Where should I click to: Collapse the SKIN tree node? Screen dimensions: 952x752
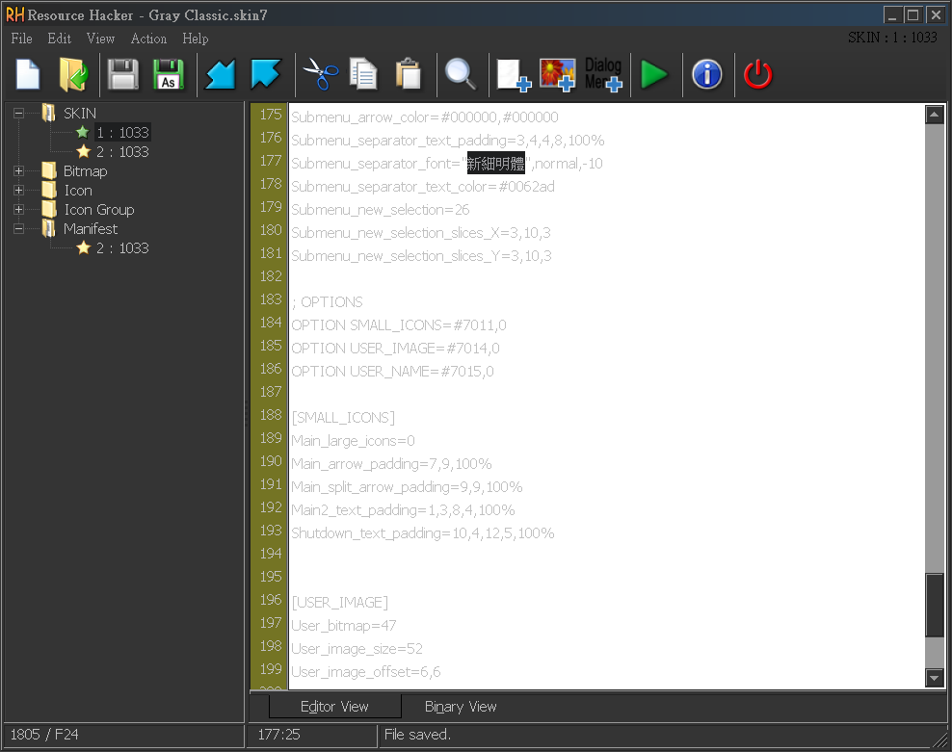[x=19, y=113]
